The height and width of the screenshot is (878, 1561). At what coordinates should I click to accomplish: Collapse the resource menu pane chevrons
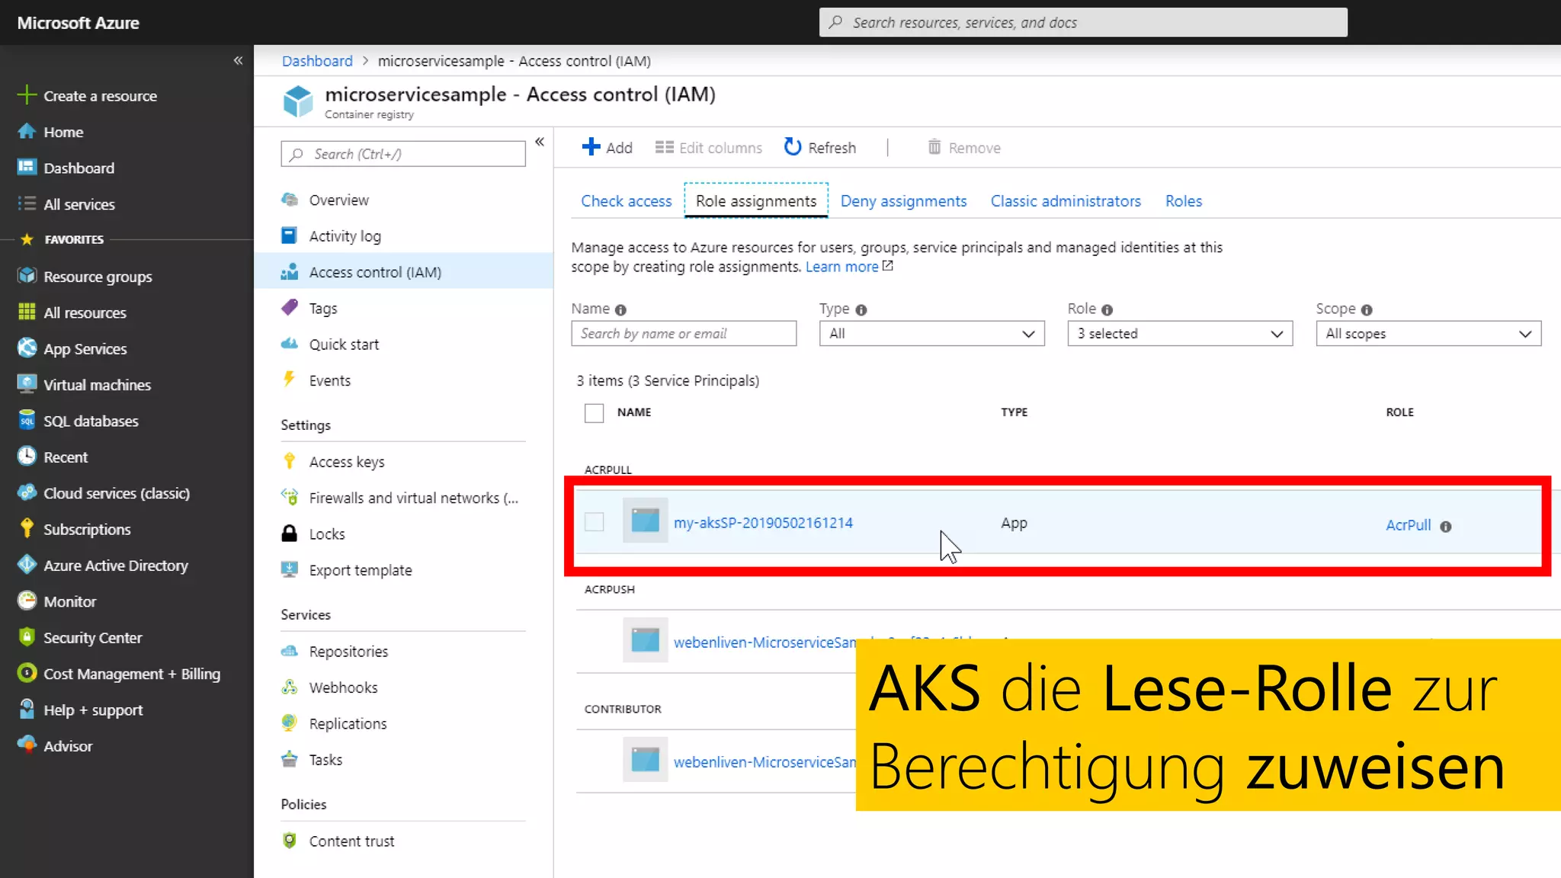[x=540, y=142]
